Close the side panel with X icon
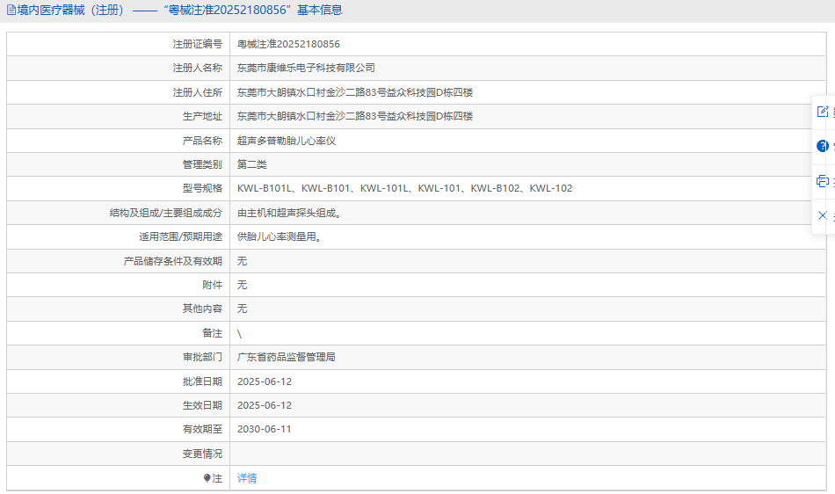Image resolution: width=835 pixels, height=494 pixels. (x=823, y=215)
